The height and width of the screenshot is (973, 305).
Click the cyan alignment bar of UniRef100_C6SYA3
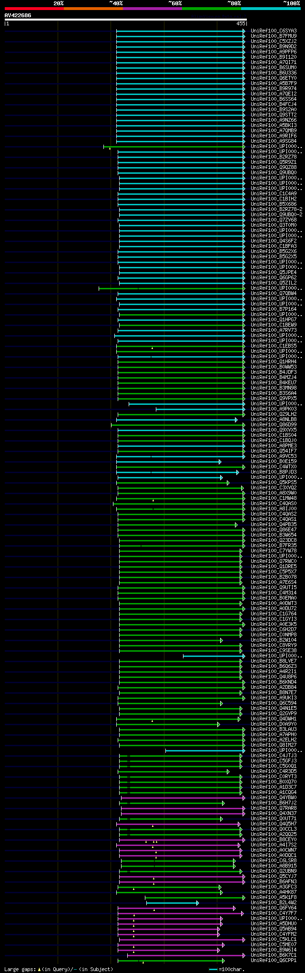[x=181, y=31]
